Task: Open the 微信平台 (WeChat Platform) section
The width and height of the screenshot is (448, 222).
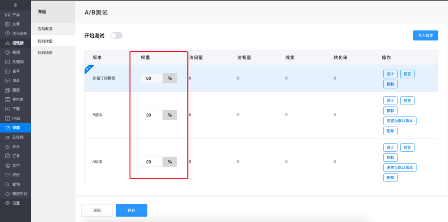Action: point(15,193)
